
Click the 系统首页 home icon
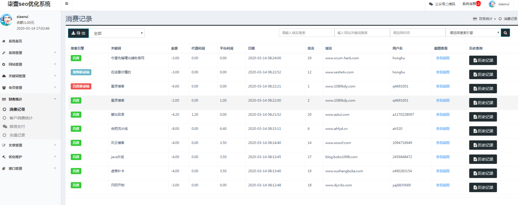pyautogui.click(x=4, y=41)
